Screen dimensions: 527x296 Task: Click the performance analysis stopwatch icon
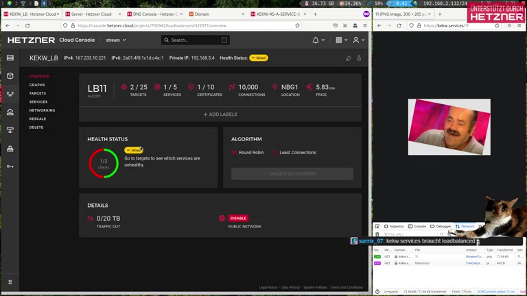(x=377, y=292)
